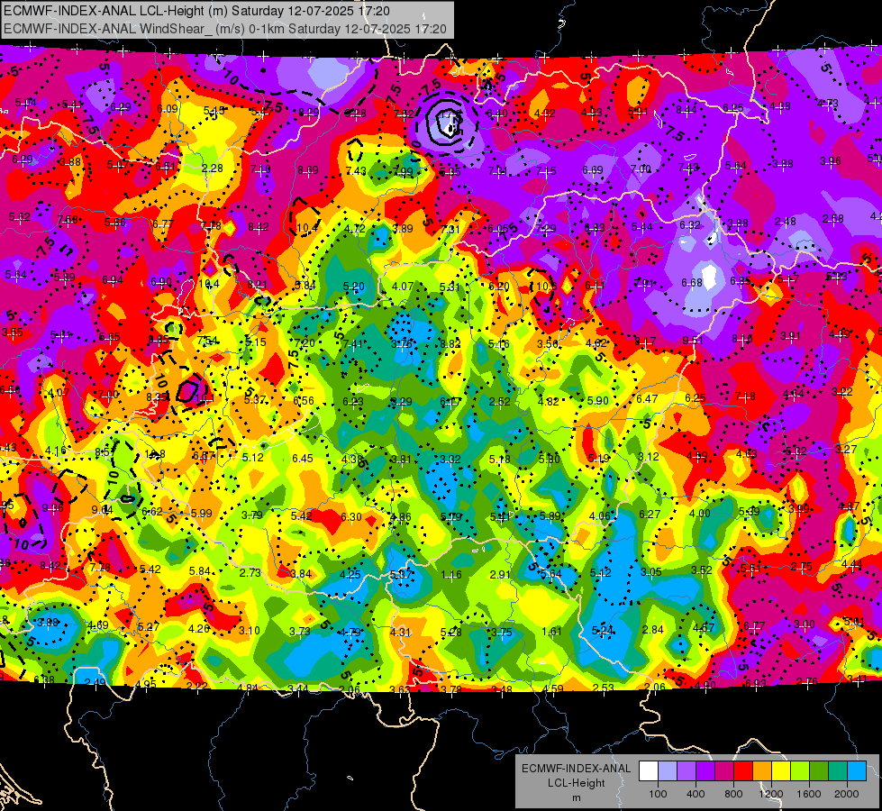Image resolution: width=882 pixels, height=811 pixels.
Task: Click the LCL-Height legend title
Action: coord(576,783)
